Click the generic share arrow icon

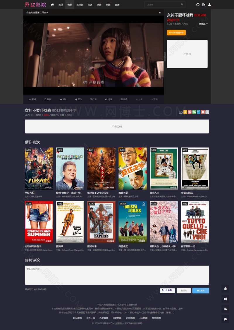181,112
